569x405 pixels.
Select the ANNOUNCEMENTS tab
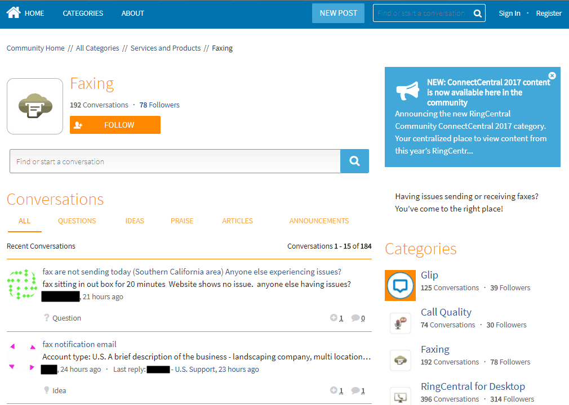point(319,220)
